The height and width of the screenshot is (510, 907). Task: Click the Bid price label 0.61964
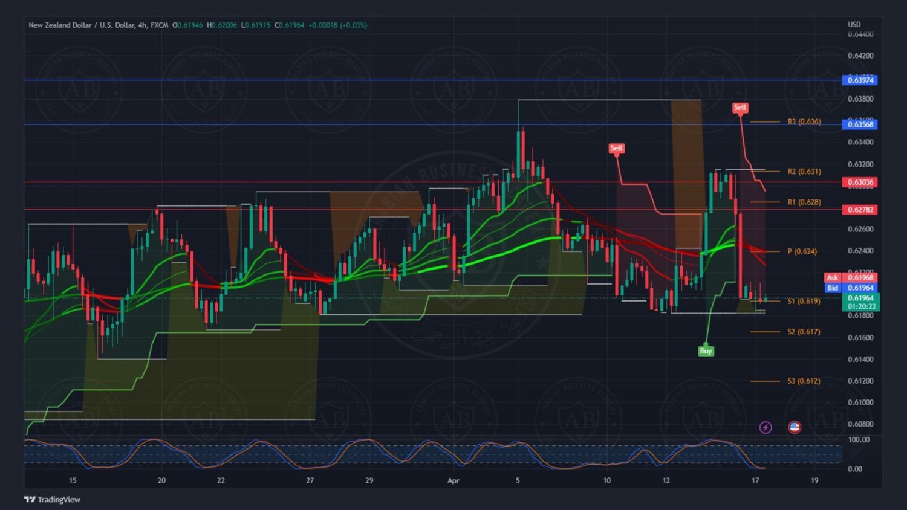point(851,288)
